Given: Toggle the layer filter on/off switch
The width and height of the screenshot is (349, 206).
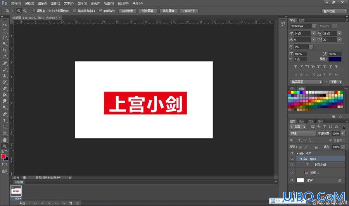Looking at the screenshot, I should tap(344, 127).
